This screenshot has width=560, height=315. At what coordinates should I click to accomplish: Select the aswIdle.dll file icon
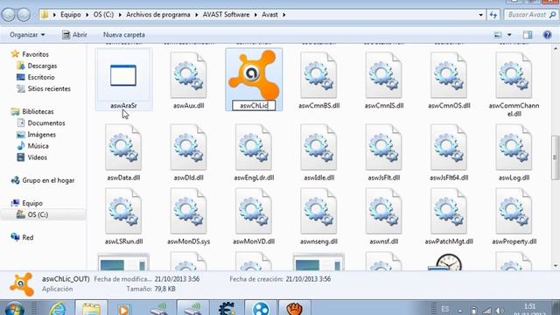pos(318,147)
